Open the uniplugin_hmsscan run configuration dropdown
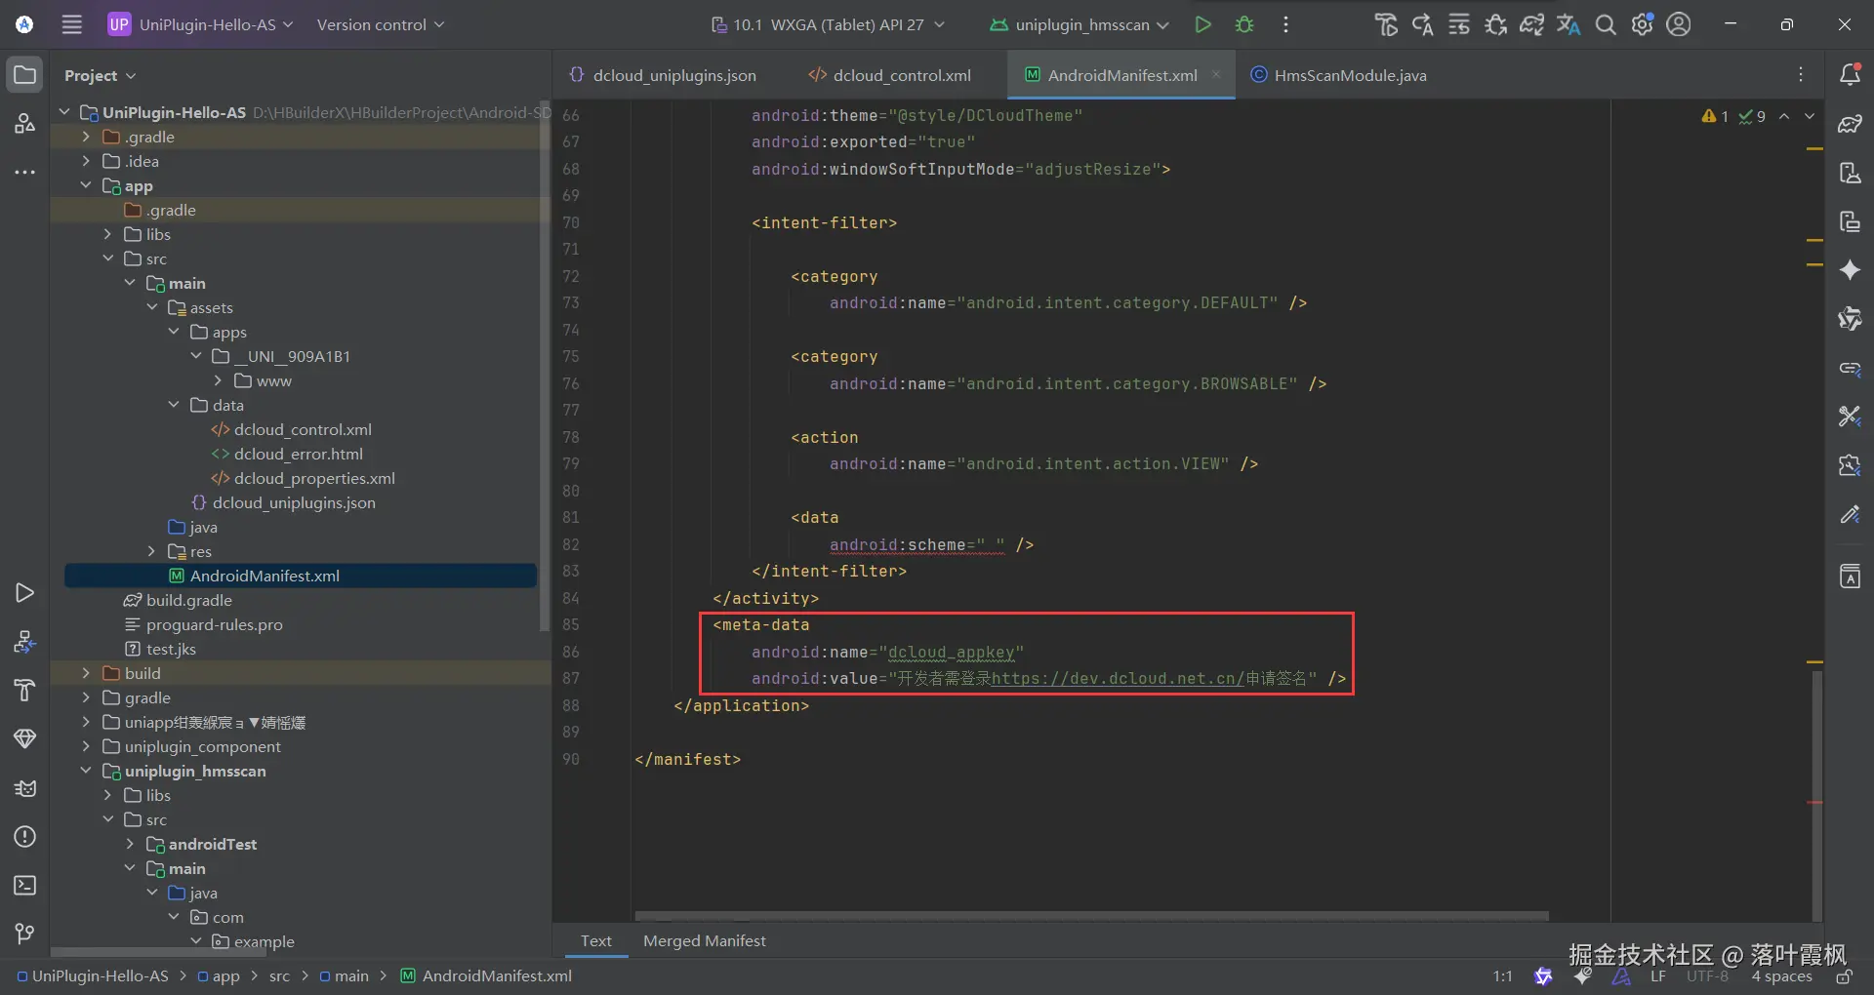Screen dimensions: 1874x995 tap(1080, 24)
